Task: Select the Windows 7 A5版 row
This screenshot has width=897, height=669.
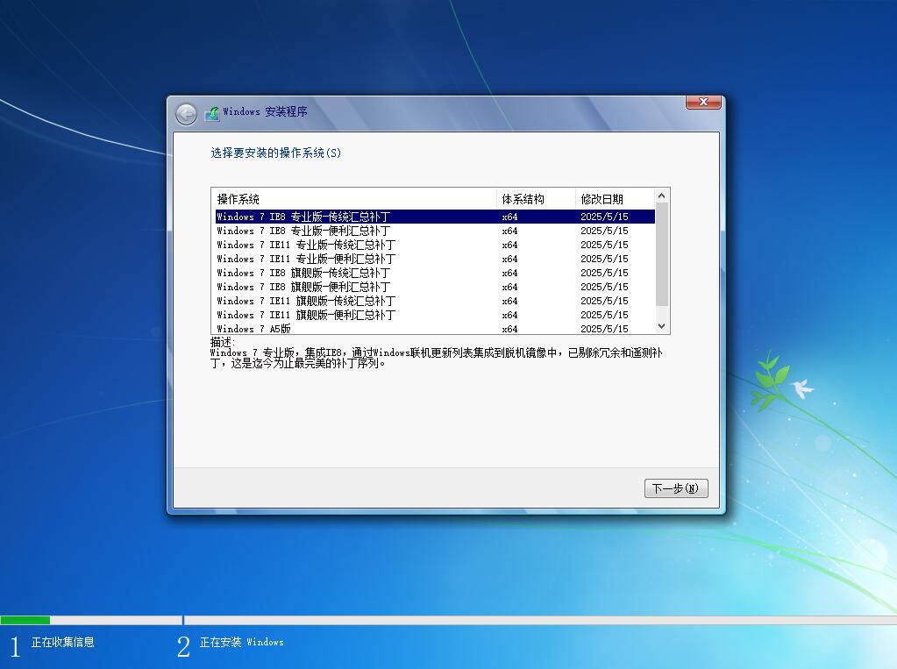Action: coord(435,328)
